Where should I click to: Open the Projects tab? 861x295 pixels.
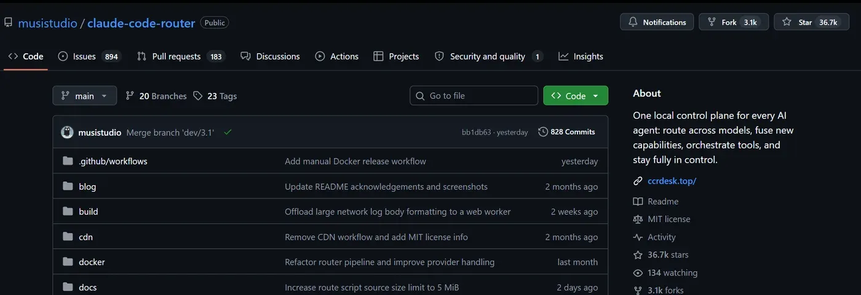(x=396, y=57)
